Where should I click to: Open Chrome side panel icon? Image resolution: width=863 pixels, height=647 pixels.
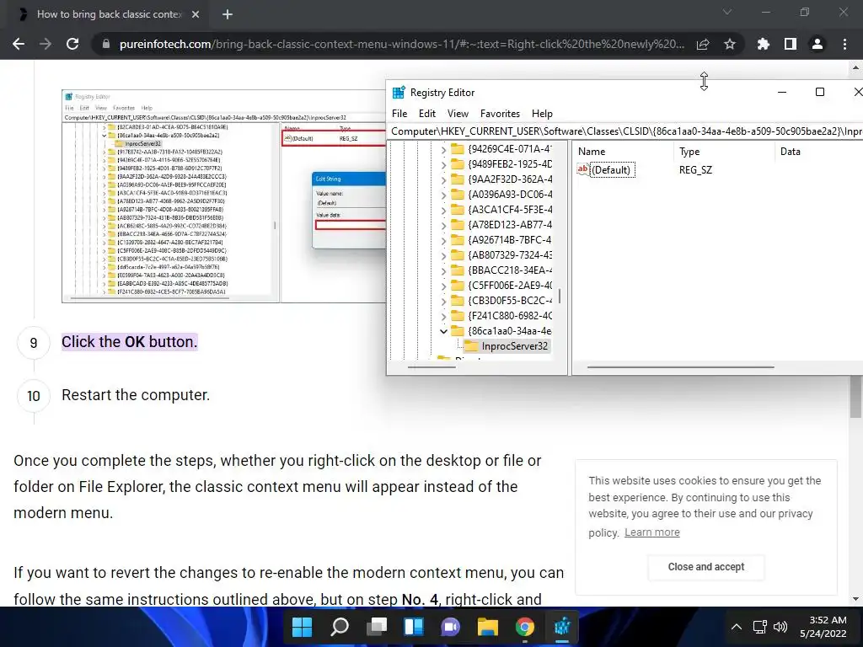[791, 44]
